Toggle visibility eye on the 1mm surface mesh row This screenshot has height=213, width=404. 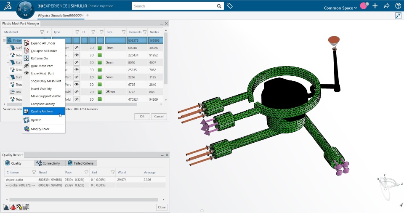point(77,48)
